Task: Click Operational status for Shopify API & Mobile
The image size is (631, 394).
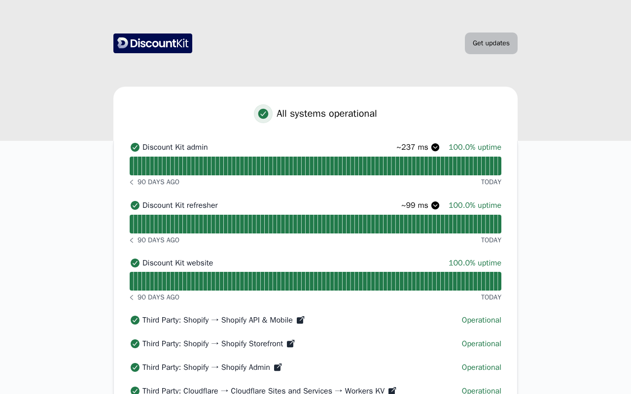Action: coord(482,320)
